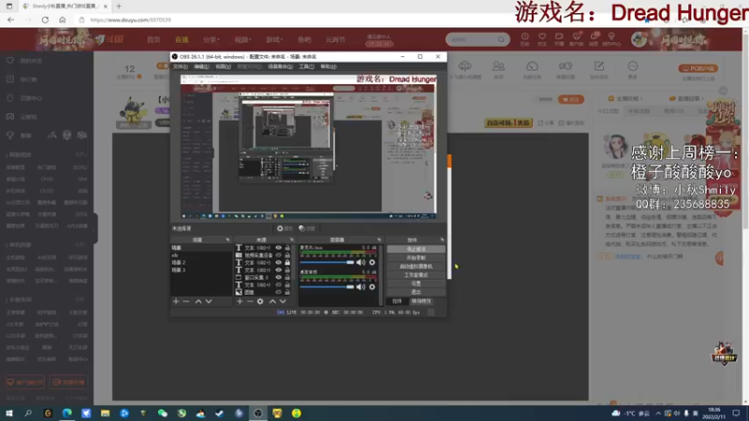The width and height of the screenshot is (749, 421).
Task: Click the 滤镜 filters button above panels
Action: click(307, 228)
